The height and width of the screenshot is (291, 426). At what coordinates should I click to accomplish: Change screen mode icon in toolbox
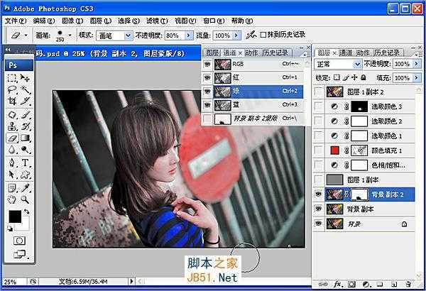pyautogui.click(x=20, y=254)
